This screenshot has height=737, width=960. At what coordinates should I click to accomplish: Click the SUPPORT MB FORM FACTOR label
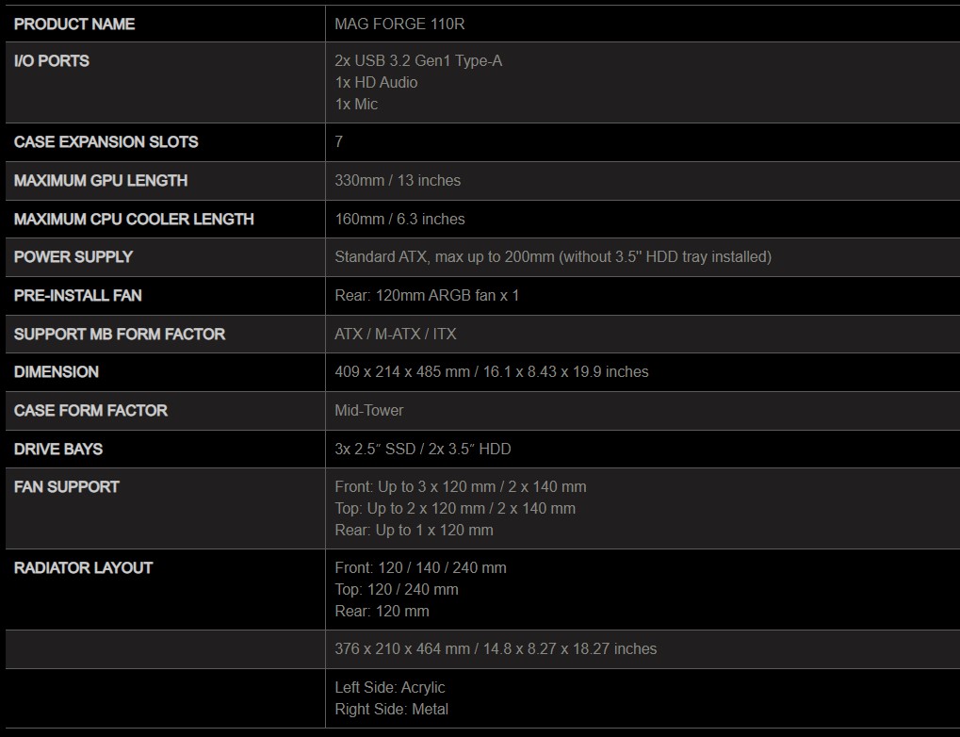point(120,334)
